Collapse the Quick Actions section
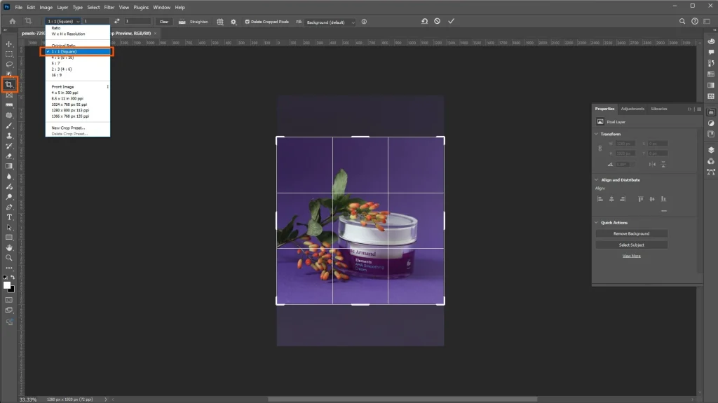Image resolution: width=718 pixels, height=403 pixels. click(x=596, y=223)
